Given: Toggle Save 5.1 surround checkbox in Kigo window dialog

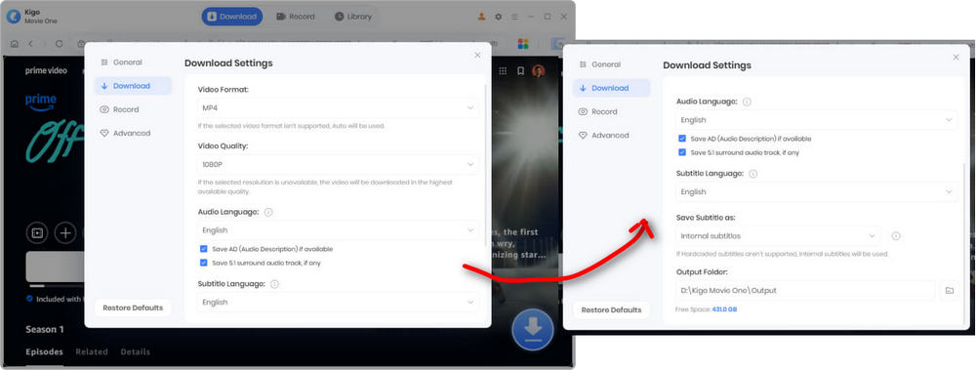Looking at the screenshot, I should (x=204, y=263).
